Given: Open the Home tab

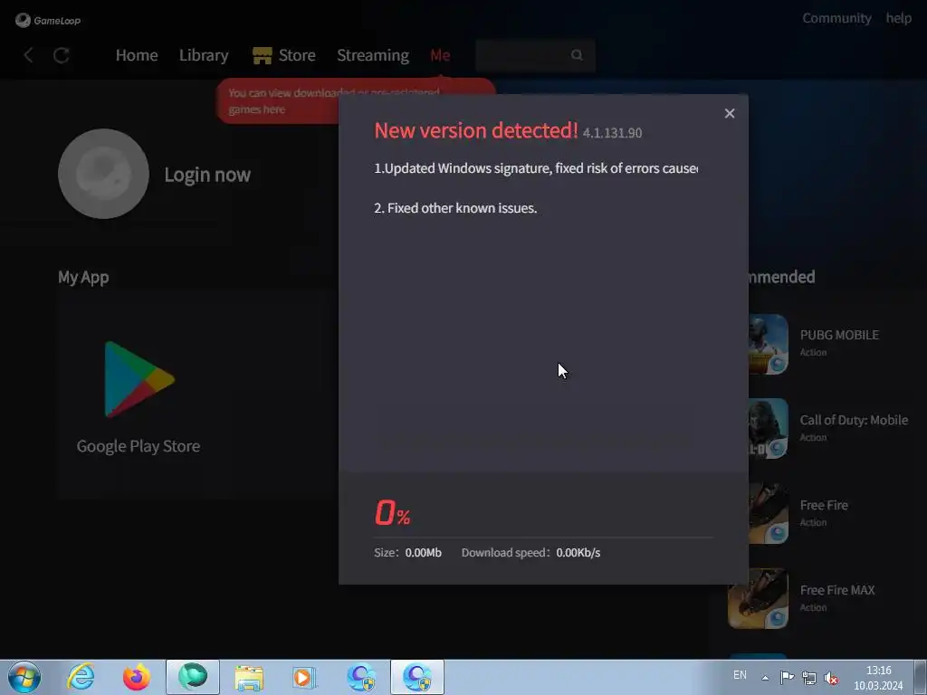Looking at the screenshot, I should pyautogui.click(x=137, y=55).
